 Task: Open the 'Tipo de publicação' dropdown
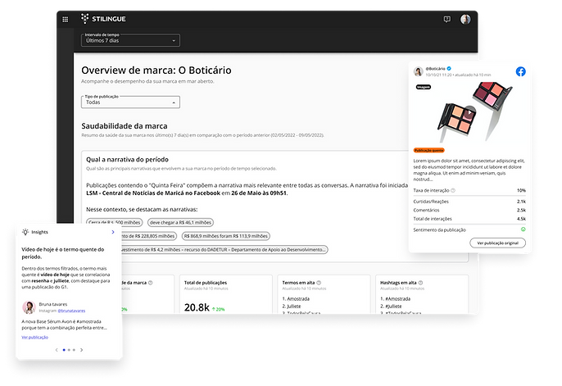[130, 102]
